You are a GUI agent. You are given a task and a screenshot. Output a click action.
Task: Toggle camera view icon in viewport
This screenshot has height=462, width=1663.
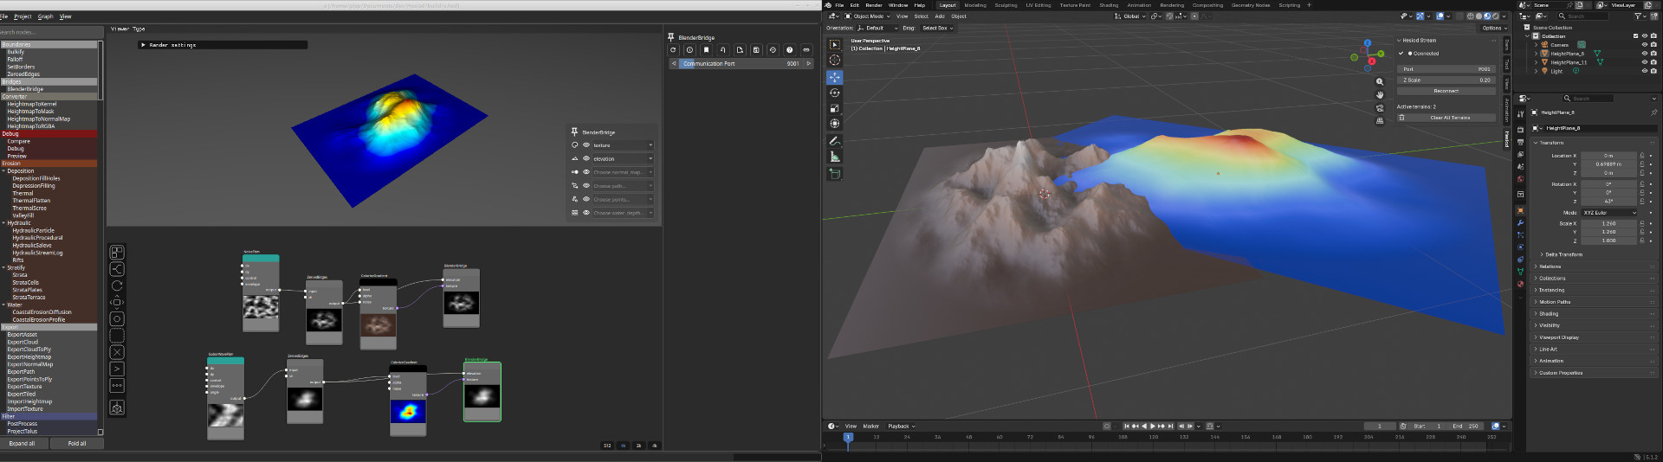1380,108
